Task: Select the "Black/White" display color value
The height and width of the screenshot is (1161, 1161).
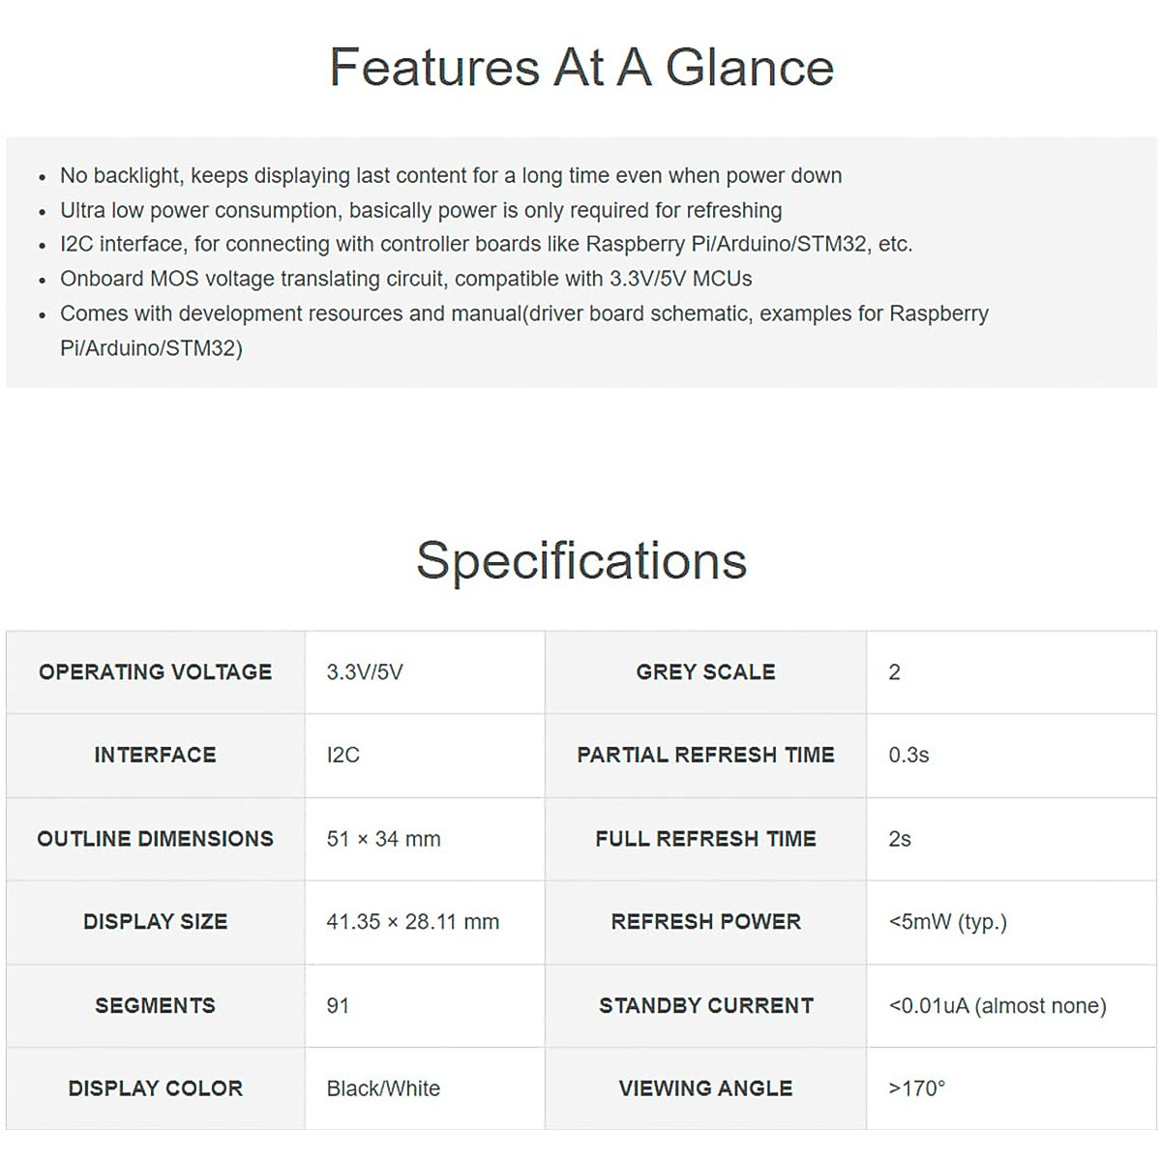Action: point(383,1089)
